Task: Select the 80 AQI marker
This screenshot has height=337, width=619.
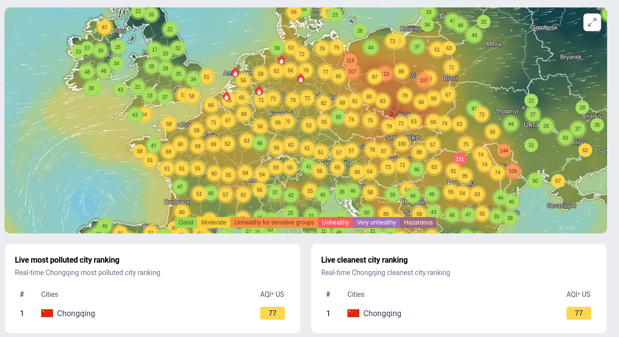Action: click(x=369, y=97)
